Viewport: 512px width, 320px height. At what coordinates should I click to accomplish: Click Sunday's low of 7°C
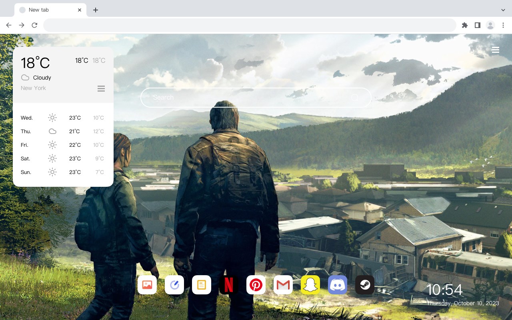pyautogui.click(x=100, y=172)
